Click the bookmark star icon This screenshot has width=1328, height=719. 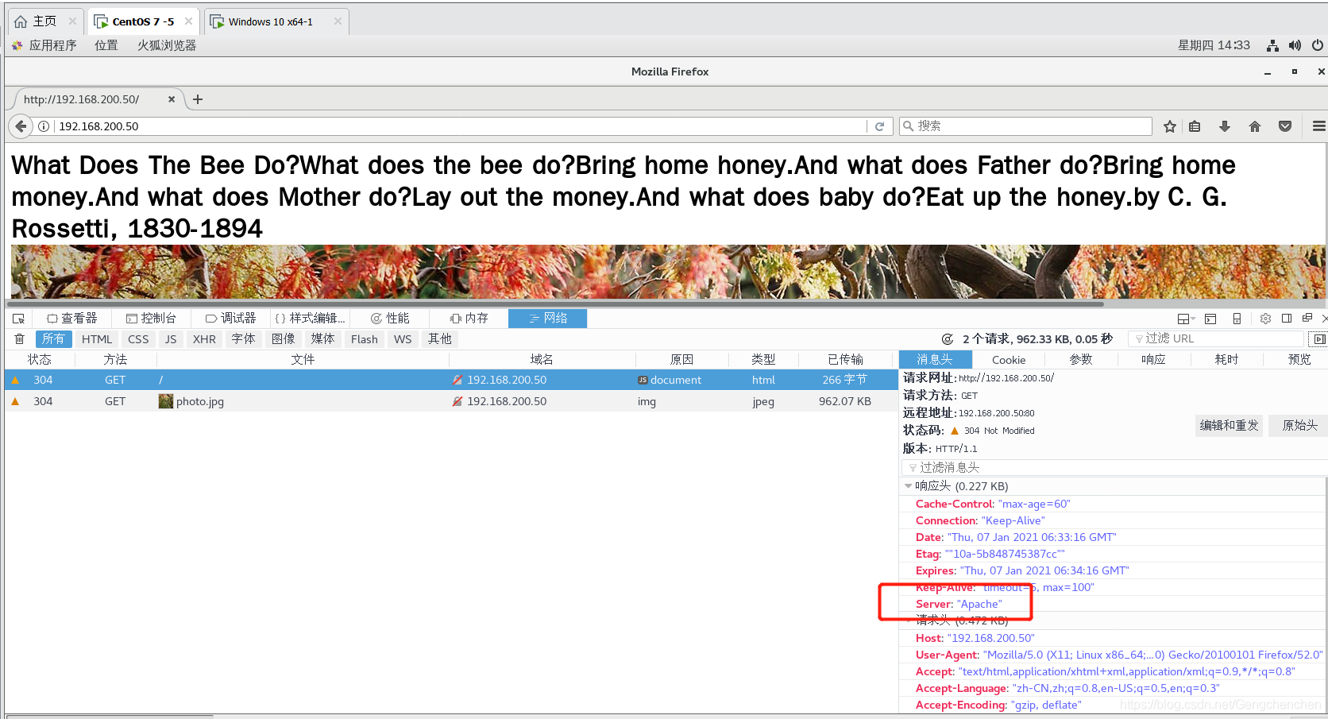[1170, 126]
